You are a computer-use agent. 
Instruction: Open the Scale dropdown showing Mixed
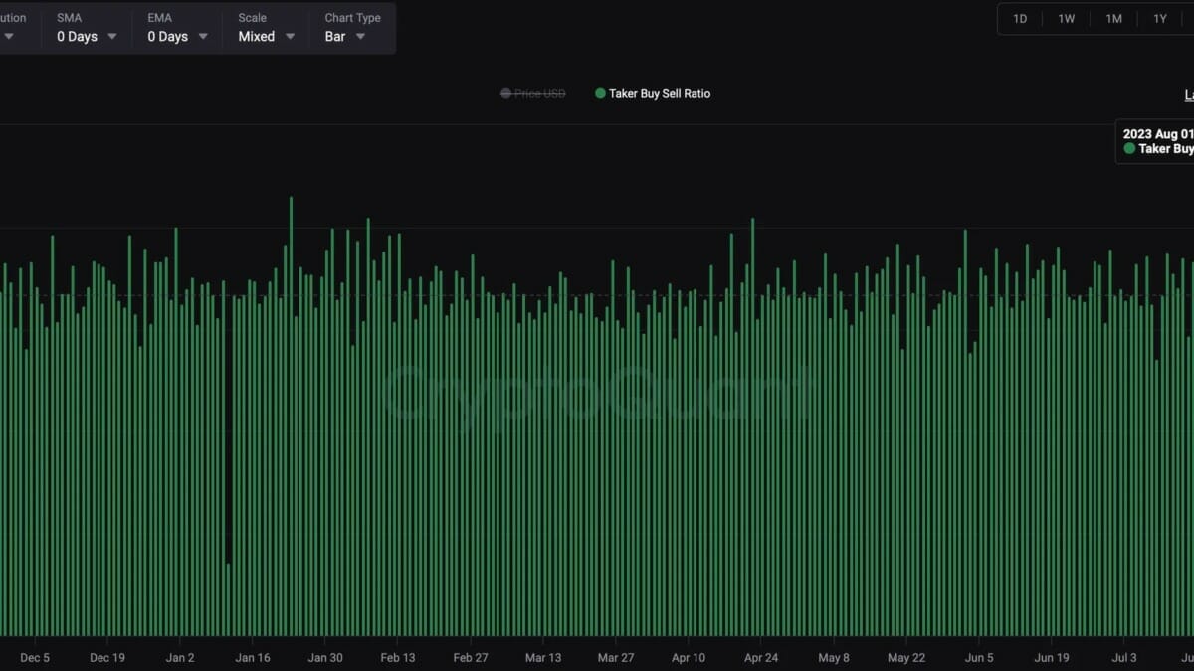tap(267, 37)
